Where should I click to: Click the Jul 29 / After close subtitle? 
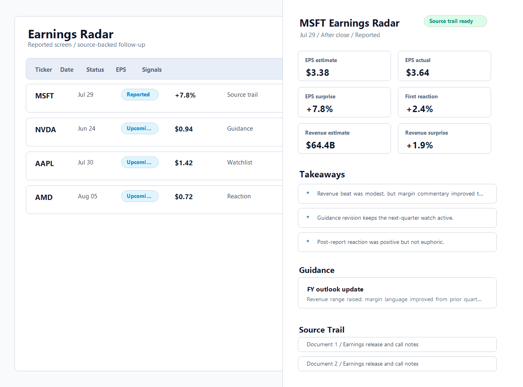[340, 35]
